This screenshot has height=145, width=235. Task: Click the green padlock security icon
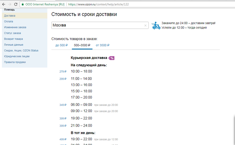pos(22,4)
